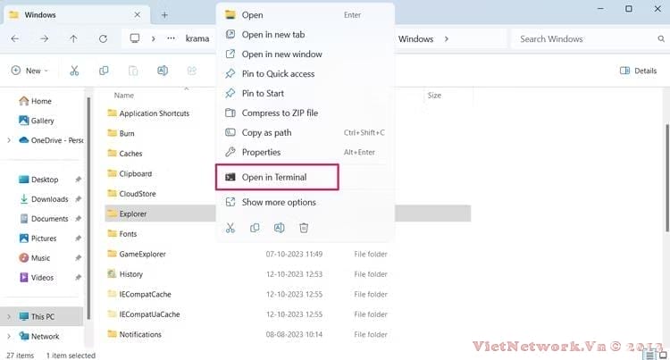Toggle the Details pane button
Image resolution: width=670 pixels, height=360 pixels.
[638, 71]
